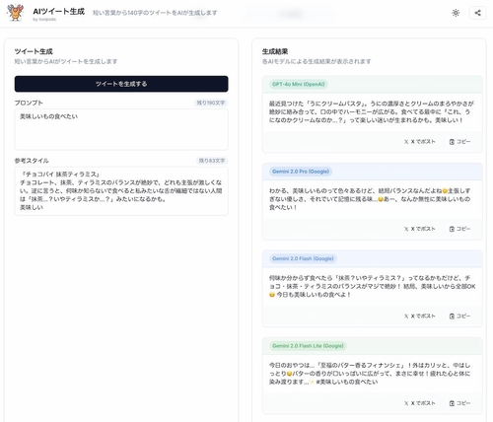This screenshot has width=493, height=422.
Task: Click the ツイート生成 panel heading
Action: (34, 51)
